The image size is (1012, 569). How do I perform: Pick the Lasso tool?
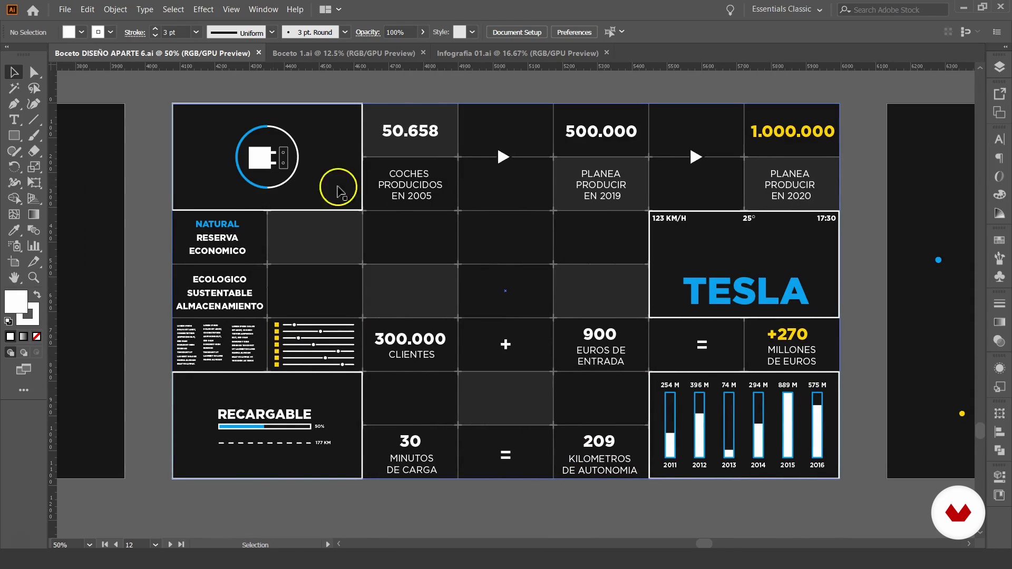tap(34, 88)
